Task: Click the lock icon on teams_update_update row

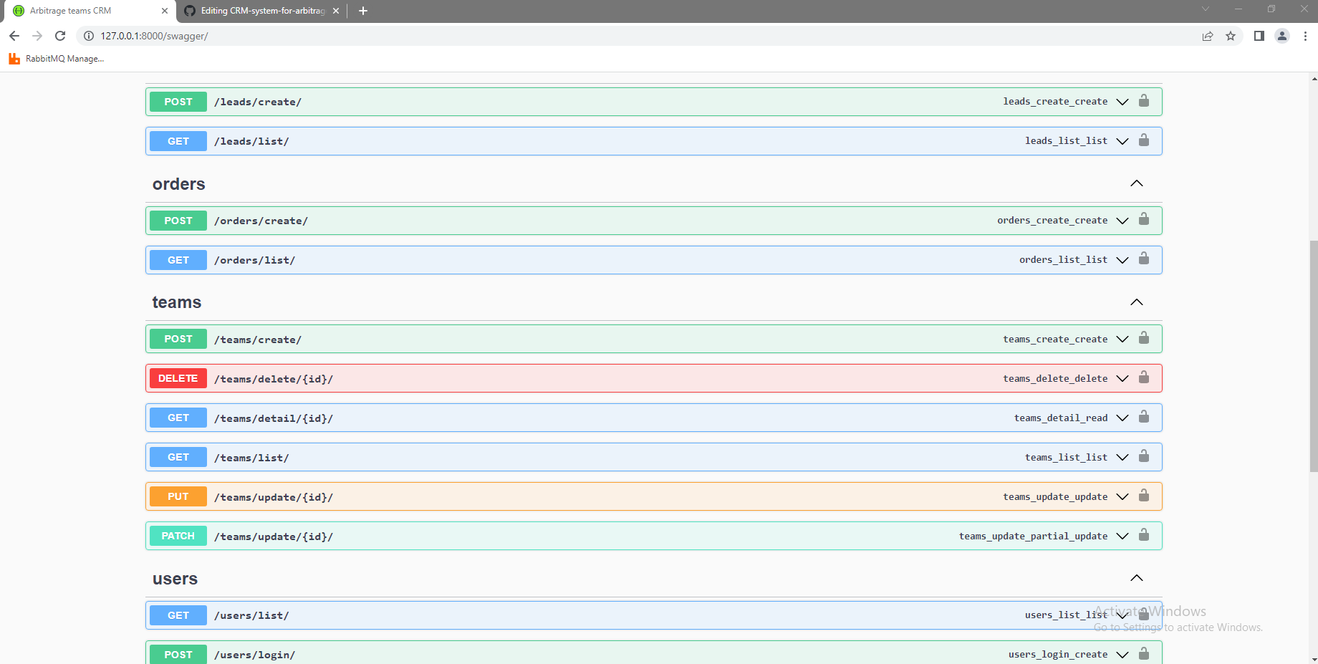Action: point(1145,496)
